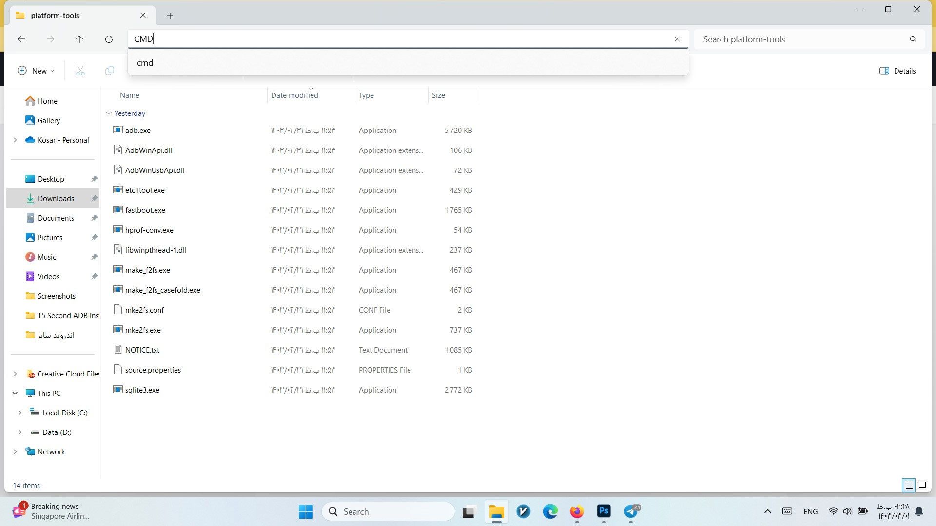Select cmd from address bar dropdown
This screenshot has width=936, height=526.
coord(145,62)
